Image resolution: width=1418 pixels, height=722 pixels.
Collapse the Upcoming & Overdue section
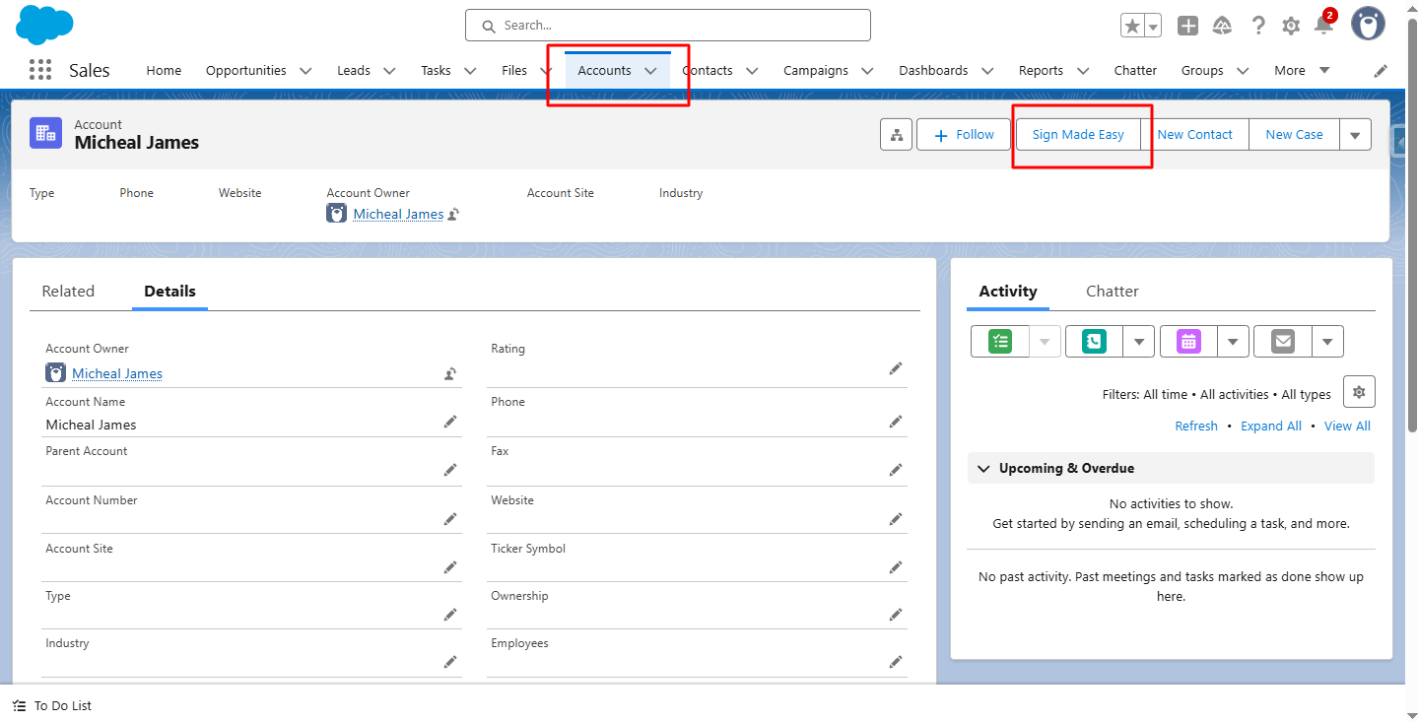[x=983, y=469]
